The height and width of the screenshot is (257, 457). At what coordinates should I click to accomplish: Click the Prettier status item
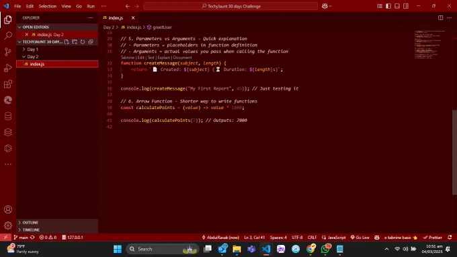[433, 237]
